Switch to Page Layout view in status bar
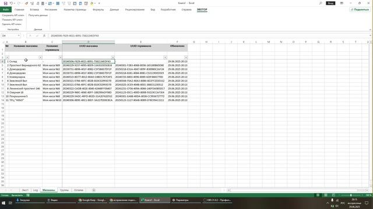Screen dimensions: 373x209 click(326, 195)
